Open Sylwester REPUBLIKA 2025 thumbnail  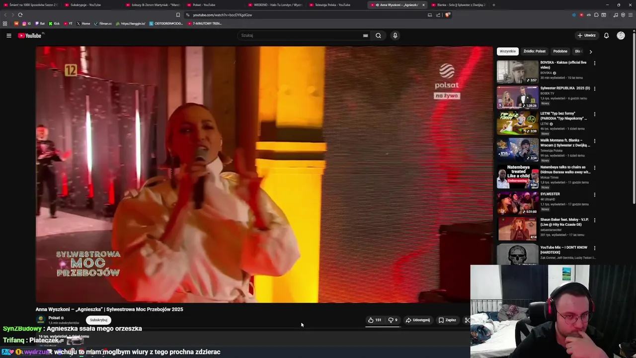pos(517,97)
